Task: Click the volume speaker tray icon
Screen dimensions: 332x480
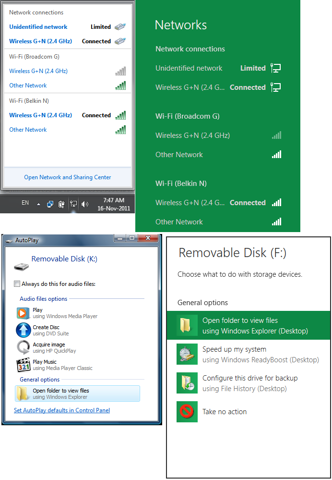Action: [x=85, y=204]
